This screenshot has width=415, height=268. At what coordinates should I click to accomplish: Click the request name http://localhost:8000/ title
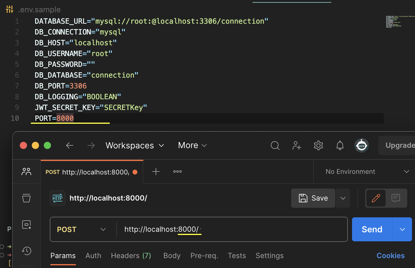(108, 198)
